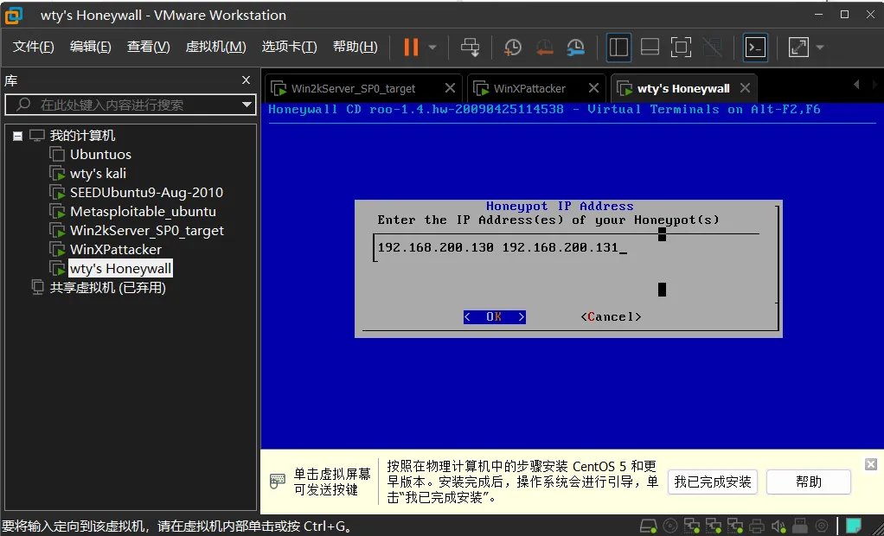
Task: Open the 选项卡(T) menu
Action: click(289, 47)
